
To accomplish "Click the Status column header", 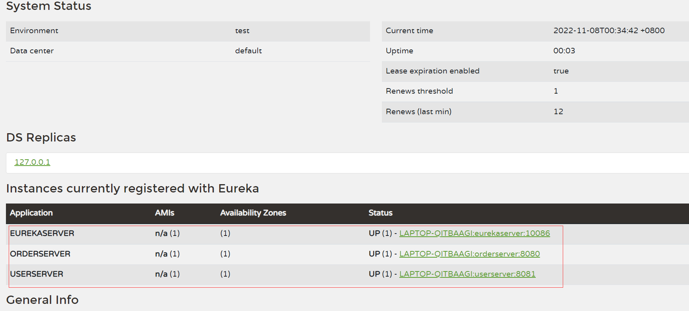I will point(381,213).
